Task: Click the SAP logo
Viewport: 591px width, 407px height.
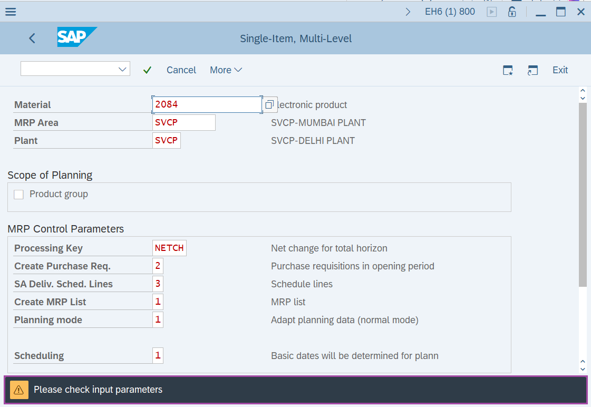Action: [x=76, y=37]
